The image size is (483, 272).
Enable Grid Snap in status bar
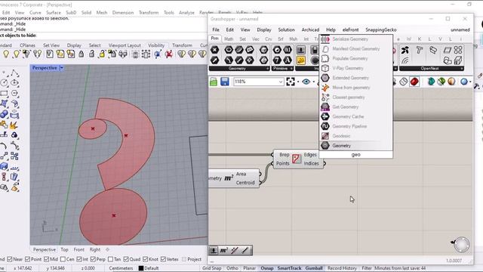[x=211, y=268]
